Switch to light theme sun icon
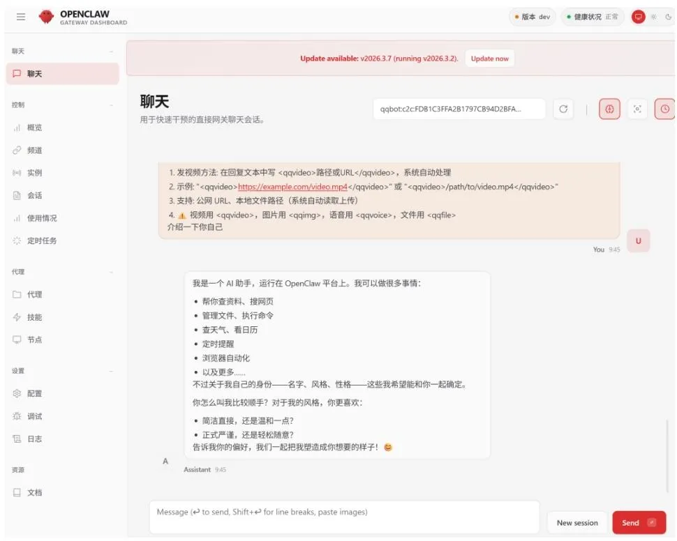The height and width of the screenshot is (541, 677). [x=654, y=17]
